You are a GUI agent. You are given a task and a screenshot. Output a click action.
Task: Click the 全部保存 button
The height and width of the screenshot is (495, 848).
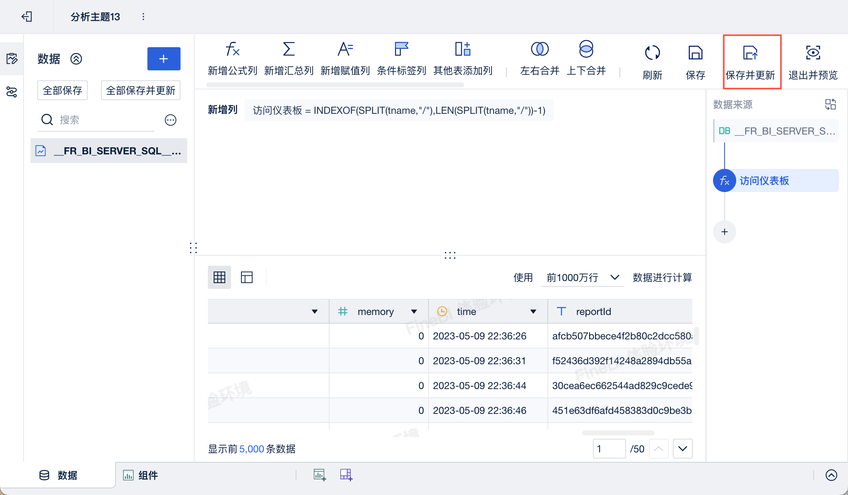pyautogui.click(x=63, y=90)
